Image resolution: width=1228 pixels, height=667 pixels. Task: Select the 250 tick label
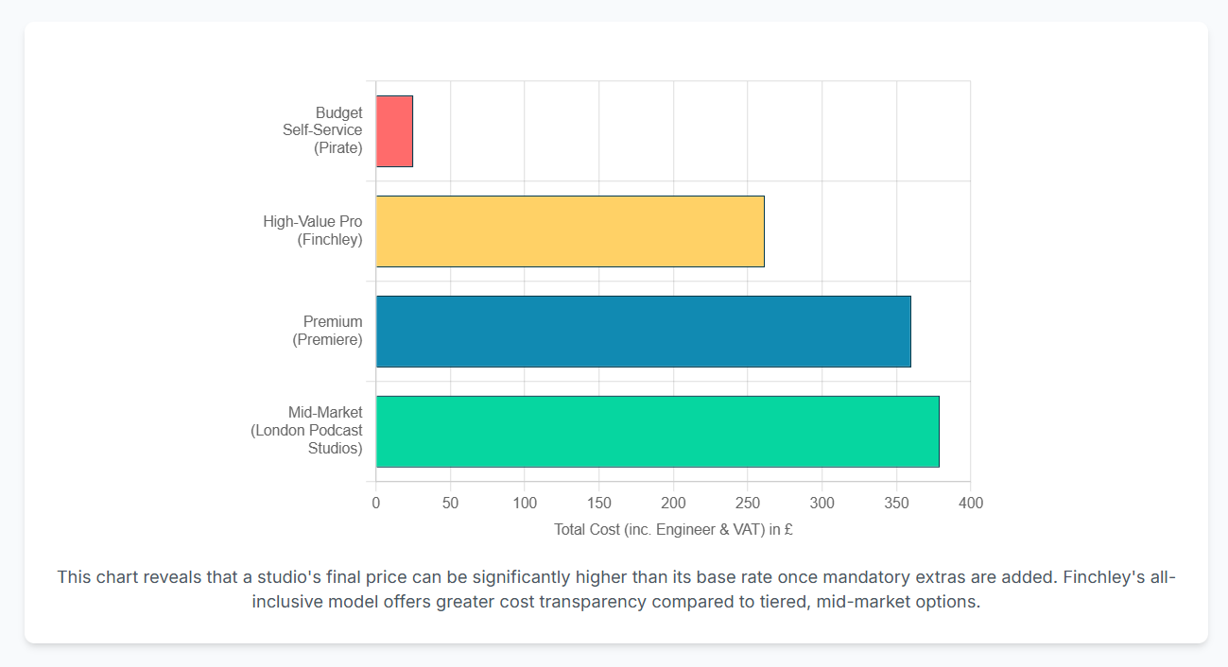(748, 503)
